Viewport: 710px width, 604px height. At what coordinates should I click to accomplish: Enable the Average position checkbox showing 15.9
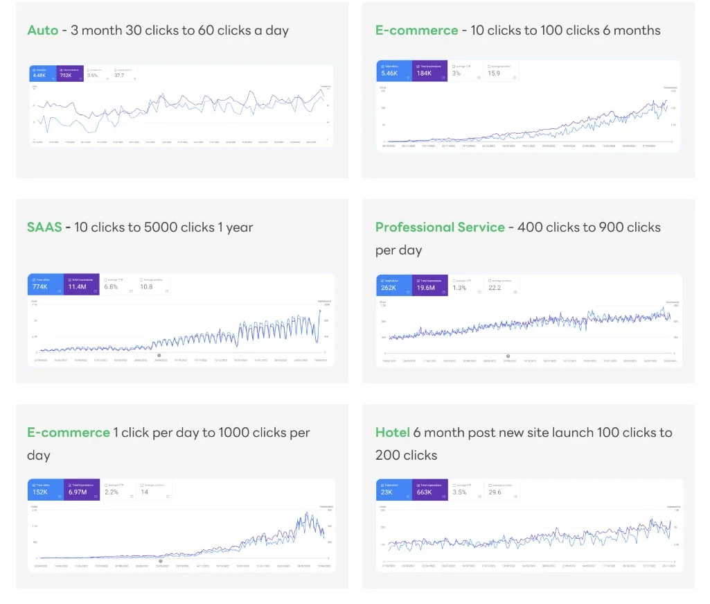489,67
